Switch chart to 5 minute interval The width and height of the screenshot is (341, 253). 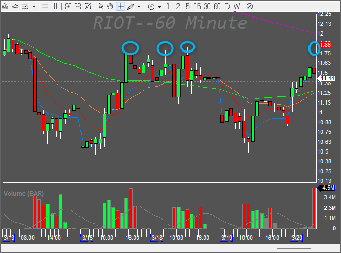(x=188, y=7)
